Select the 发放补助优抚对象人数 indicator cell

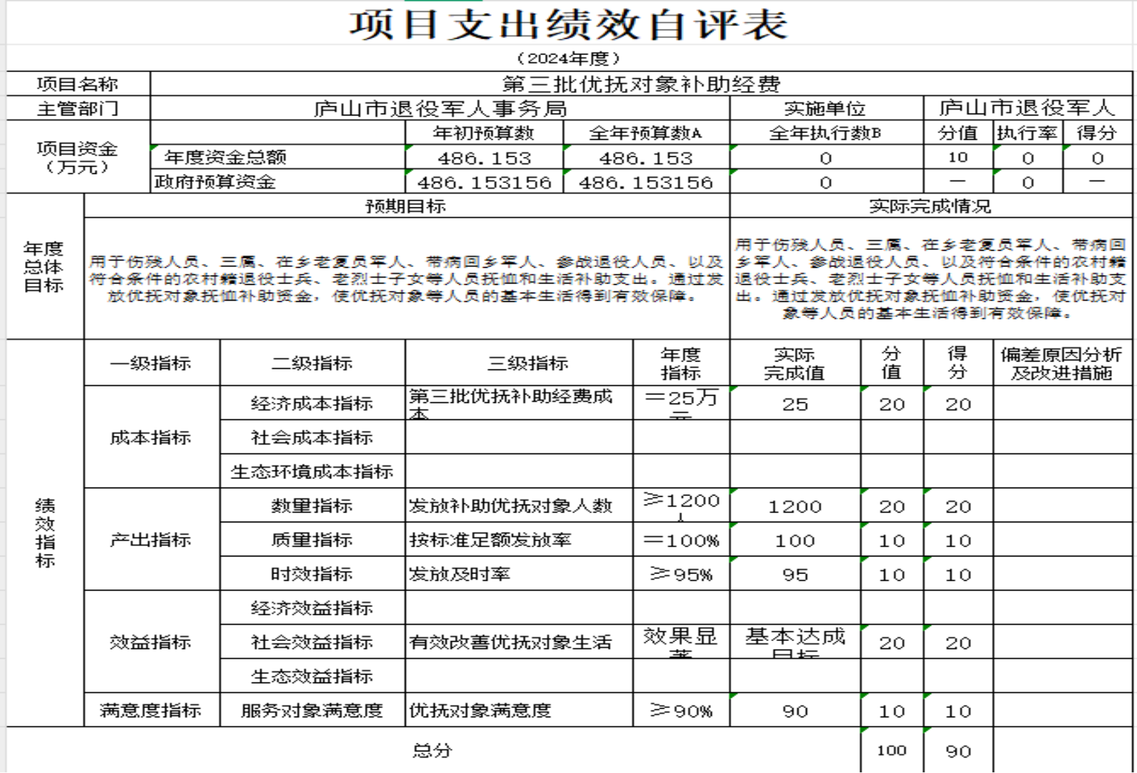(511, 506)
